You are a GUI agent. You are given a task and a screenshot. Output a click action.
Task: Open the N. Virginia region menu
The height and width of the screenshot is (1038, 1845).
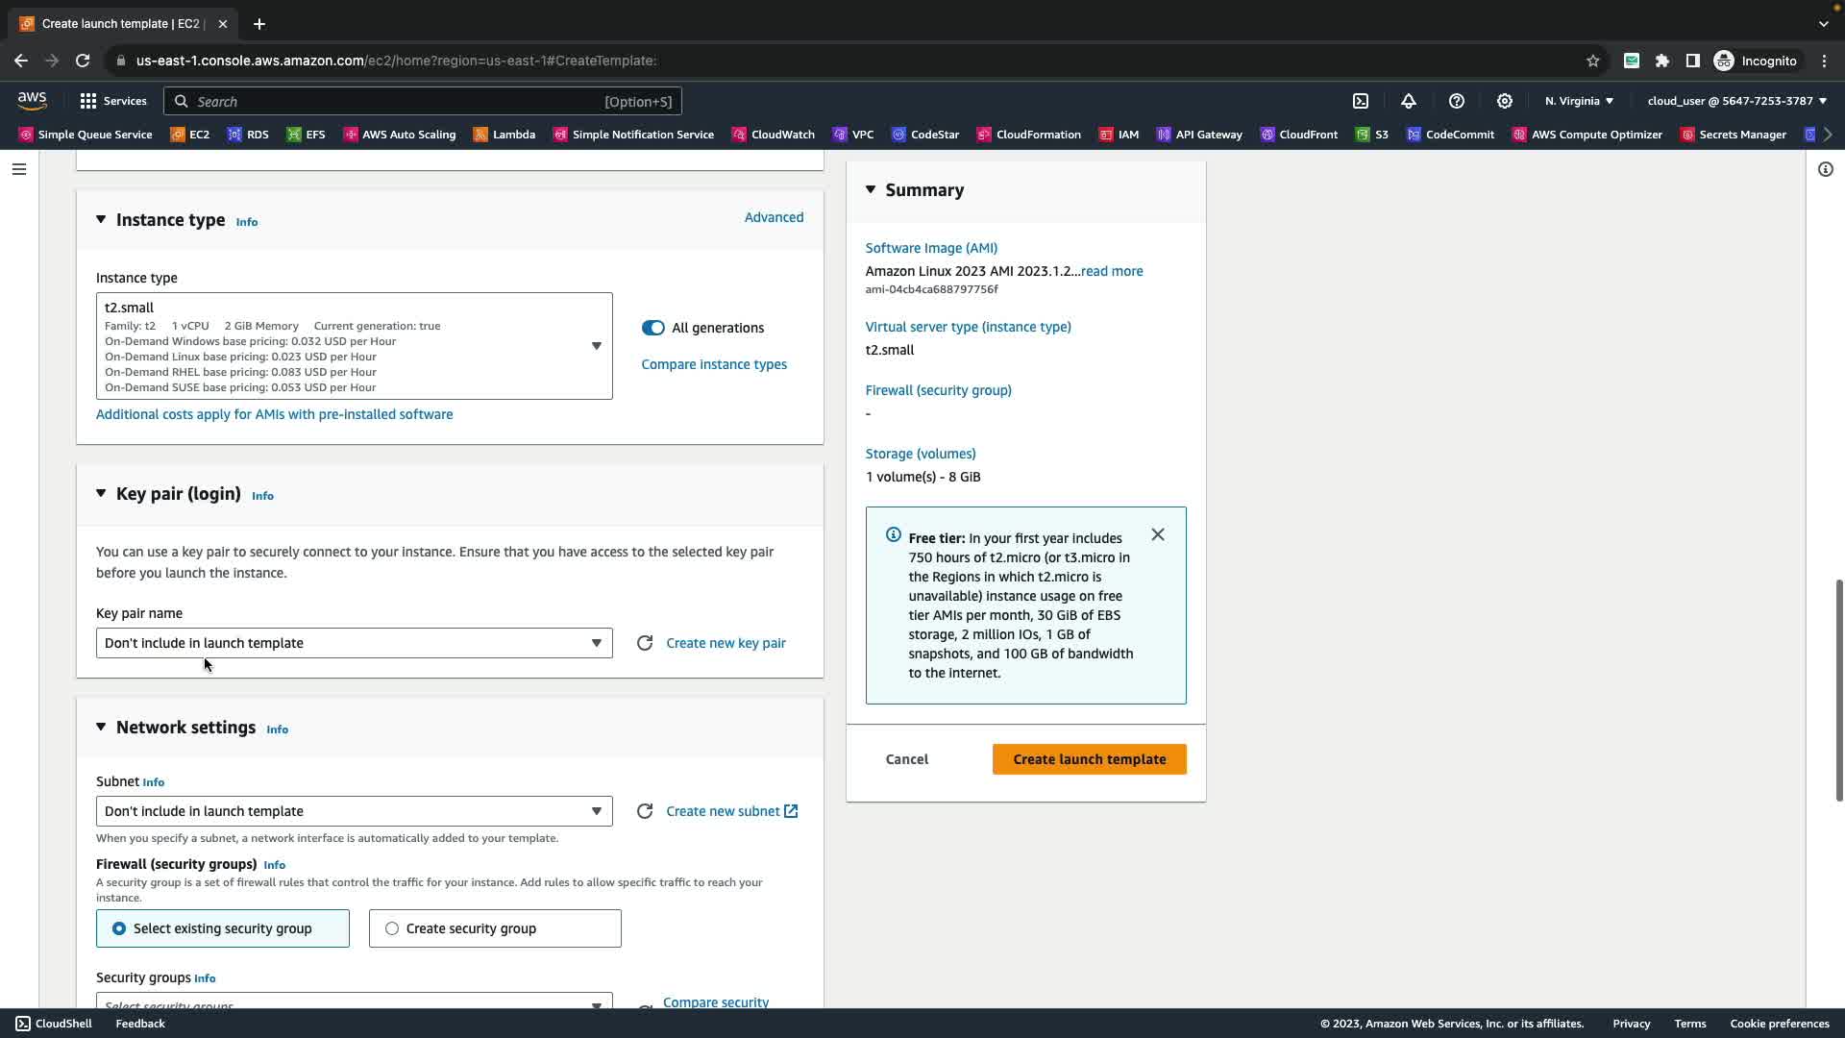pyautogui.click(x=1579, y=101)
